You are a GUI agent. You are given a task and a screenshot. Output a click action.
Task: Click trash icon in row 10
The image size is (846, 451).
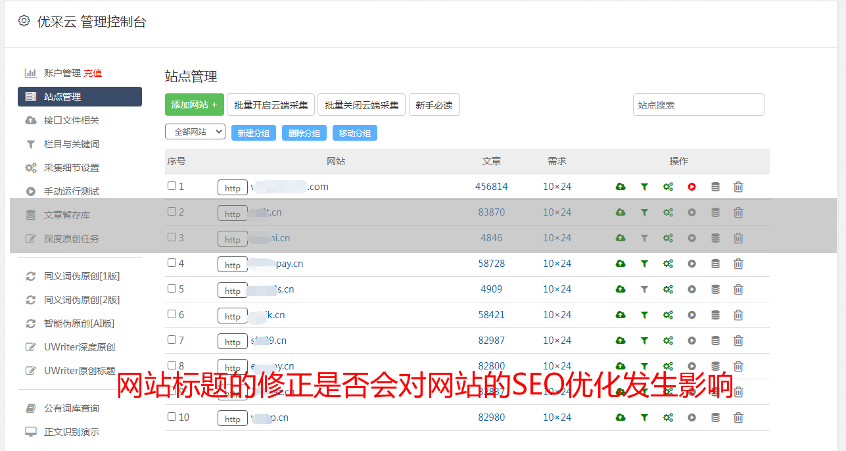(738, 417)
